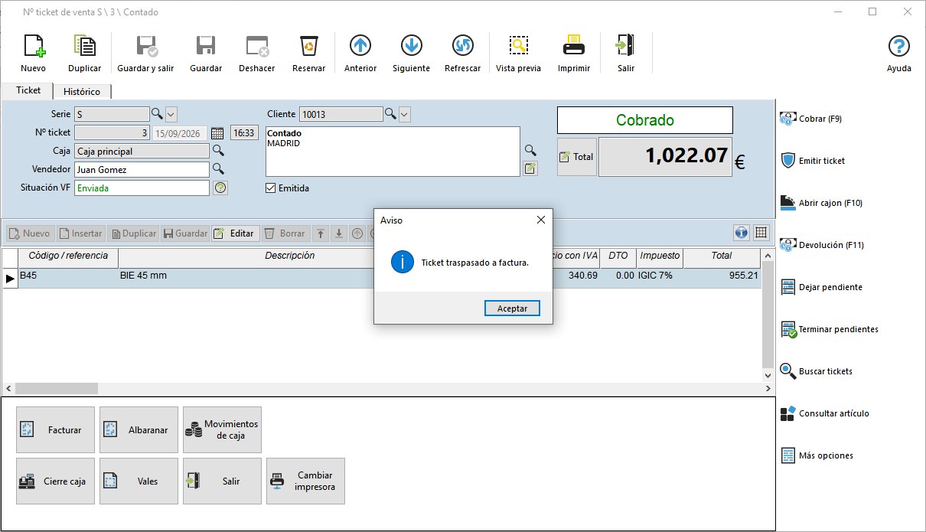Select Emitir ticket in the sidebar
The image size is (926, 532).
(813, 161)
